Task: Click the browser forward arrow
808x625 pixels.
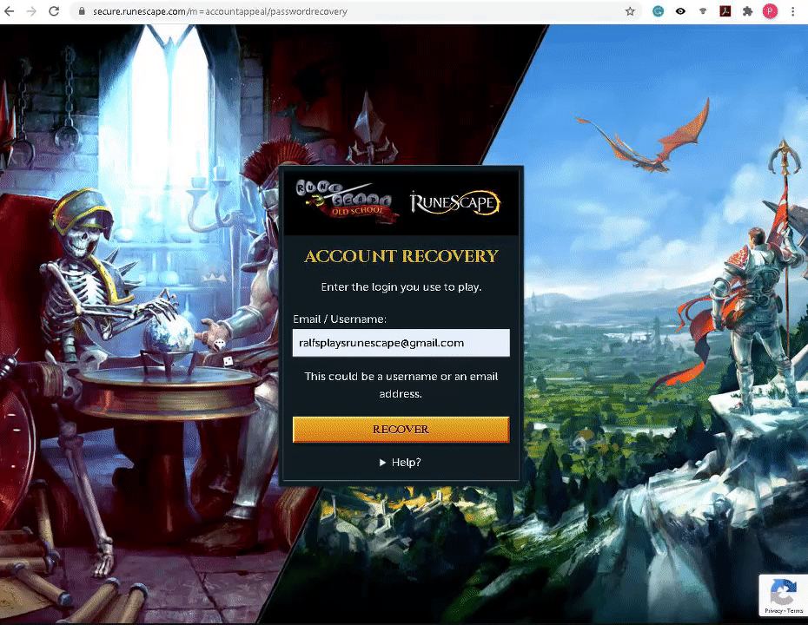Action: point(31,10)
